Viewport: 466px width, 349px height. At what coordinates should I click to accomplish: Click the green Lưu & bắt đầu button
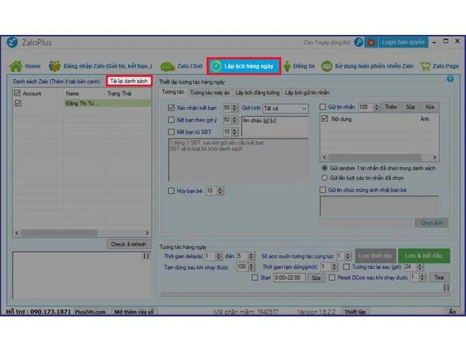pyautogui.click(x=424, y=255)
